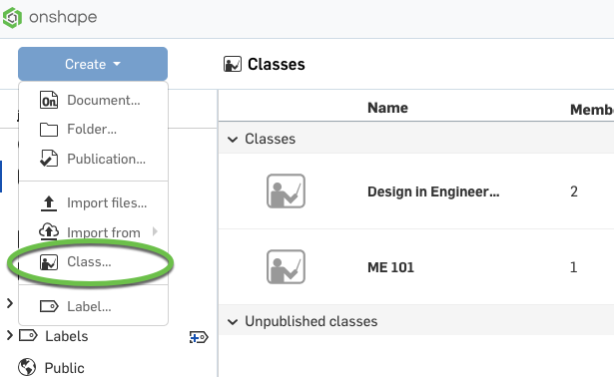Click the ME 101 class icon
The width and height of the screenshot is (614, 377).
click(x=286, y=266)
